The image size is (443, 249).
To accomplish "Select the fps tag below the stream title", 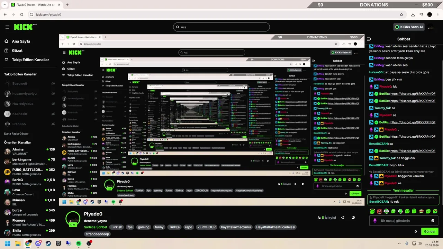I will click(x=130, y=227).
